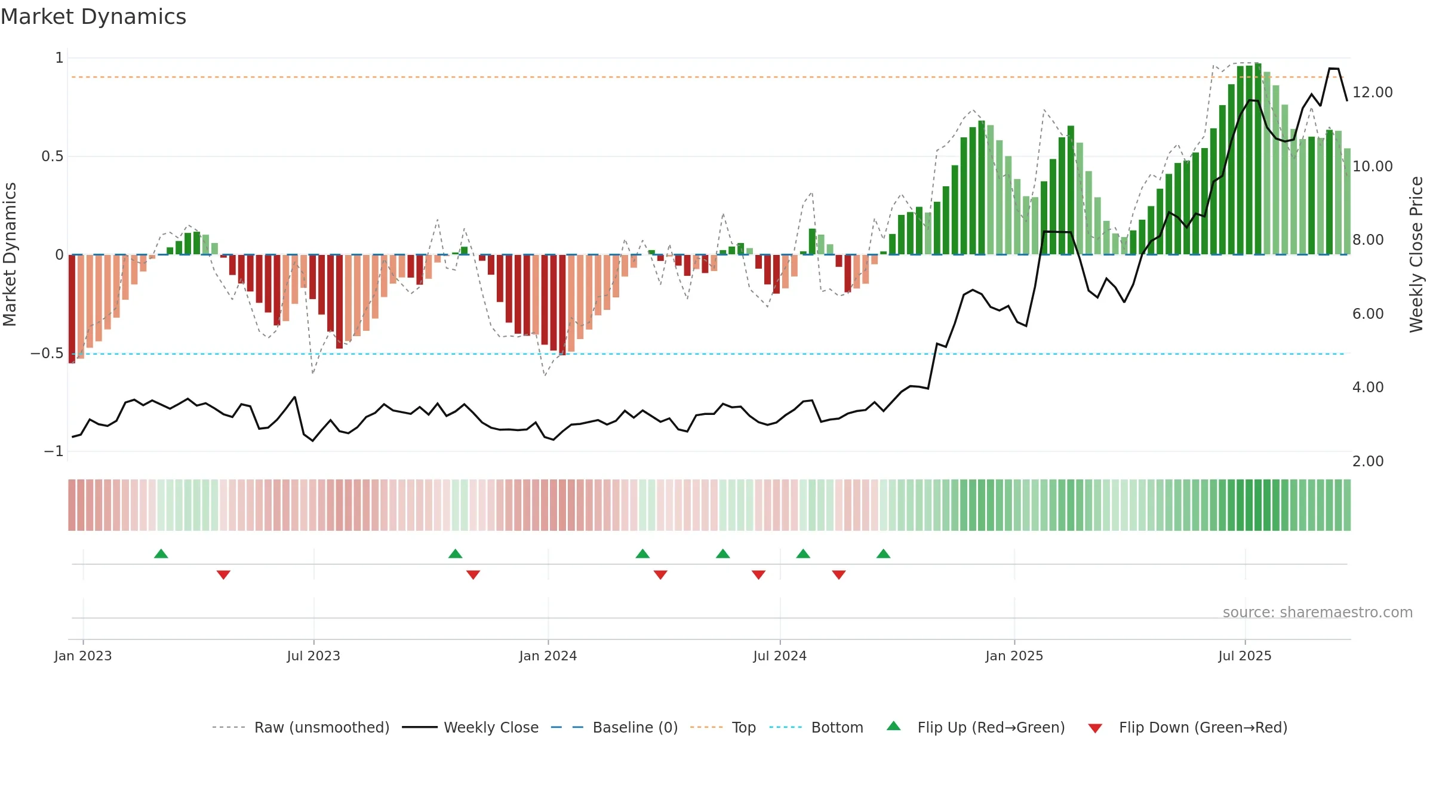Screen dimensions: 1433x806
Task: Click the Jul 2023 x-axis label
Action: 313,656
